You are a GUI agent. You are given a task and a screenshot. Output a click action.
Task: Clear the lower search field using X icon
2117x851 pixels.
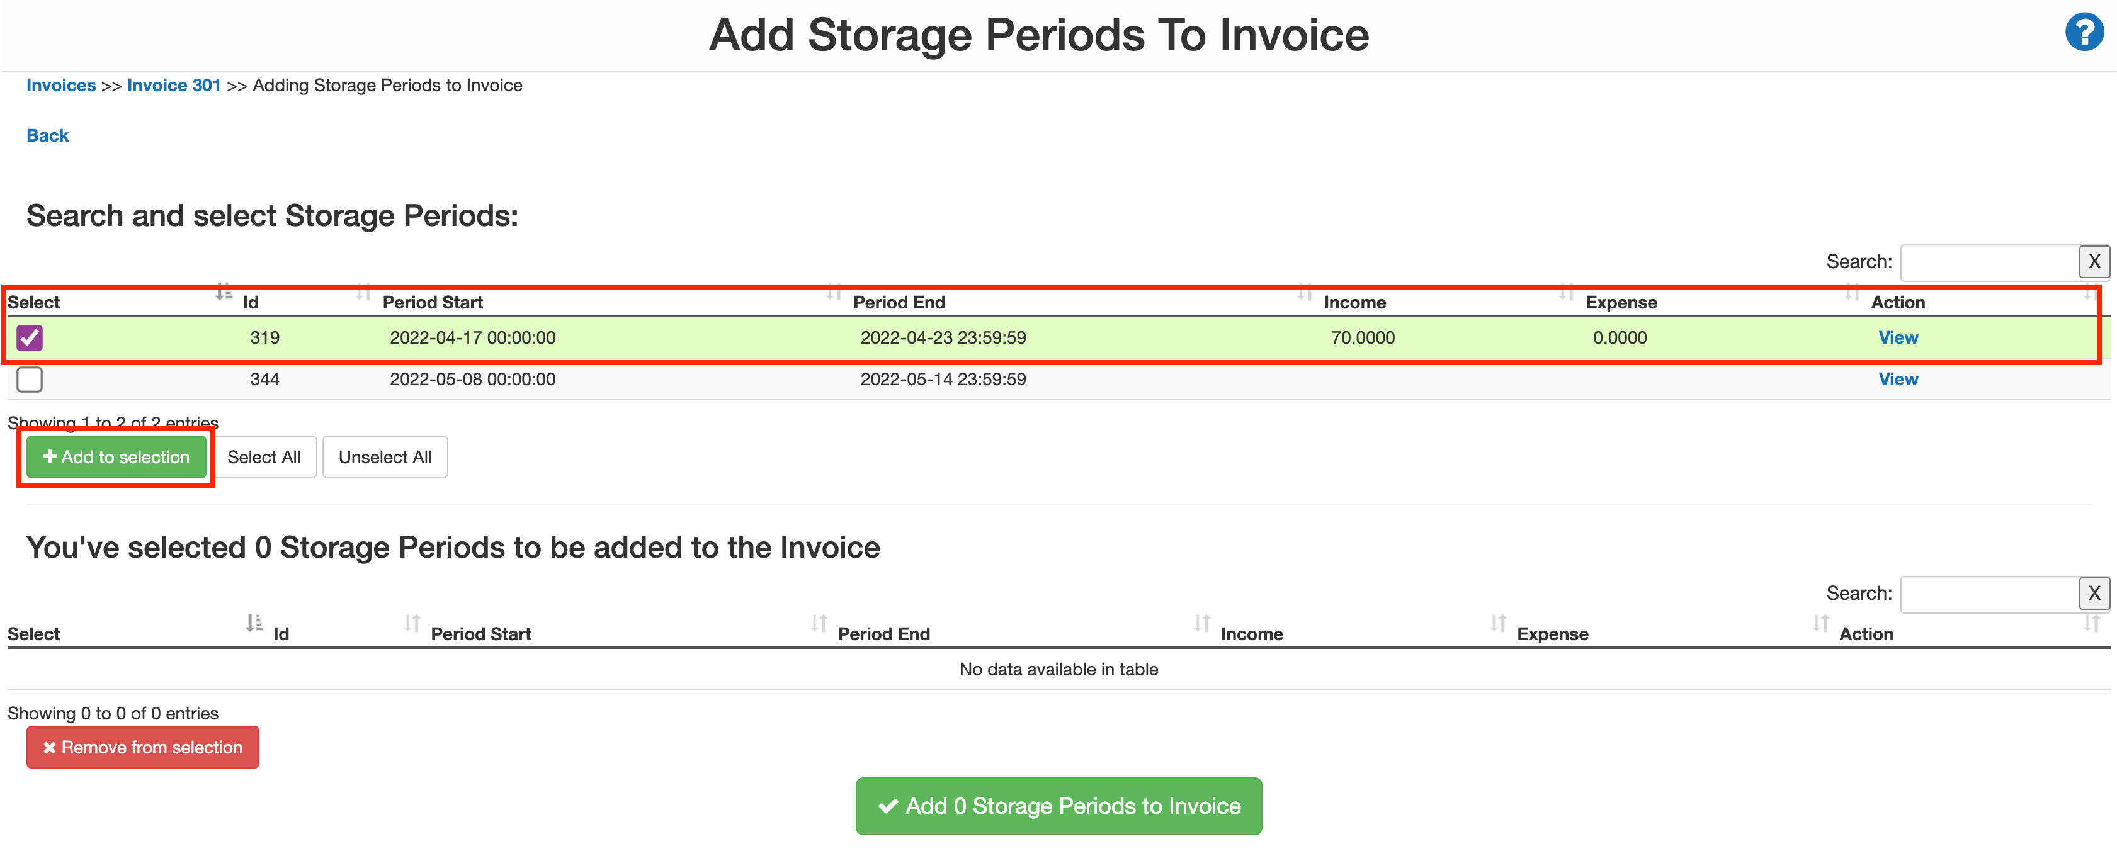coord(2095,593)
